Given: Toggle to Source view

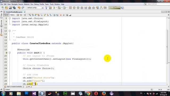Looking at the screenshot, I should click(x=6, y=15).
